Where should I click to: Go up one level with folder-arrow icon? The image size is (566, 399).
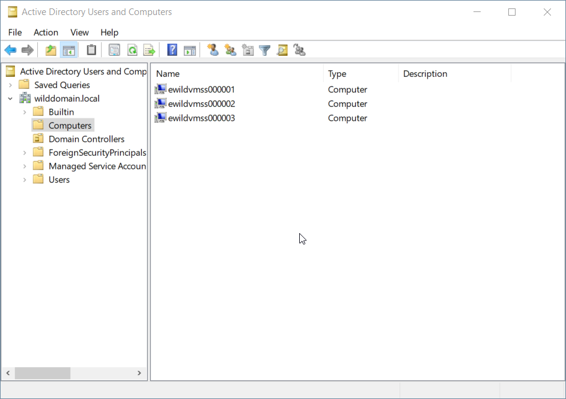click(x=51, y=50)
